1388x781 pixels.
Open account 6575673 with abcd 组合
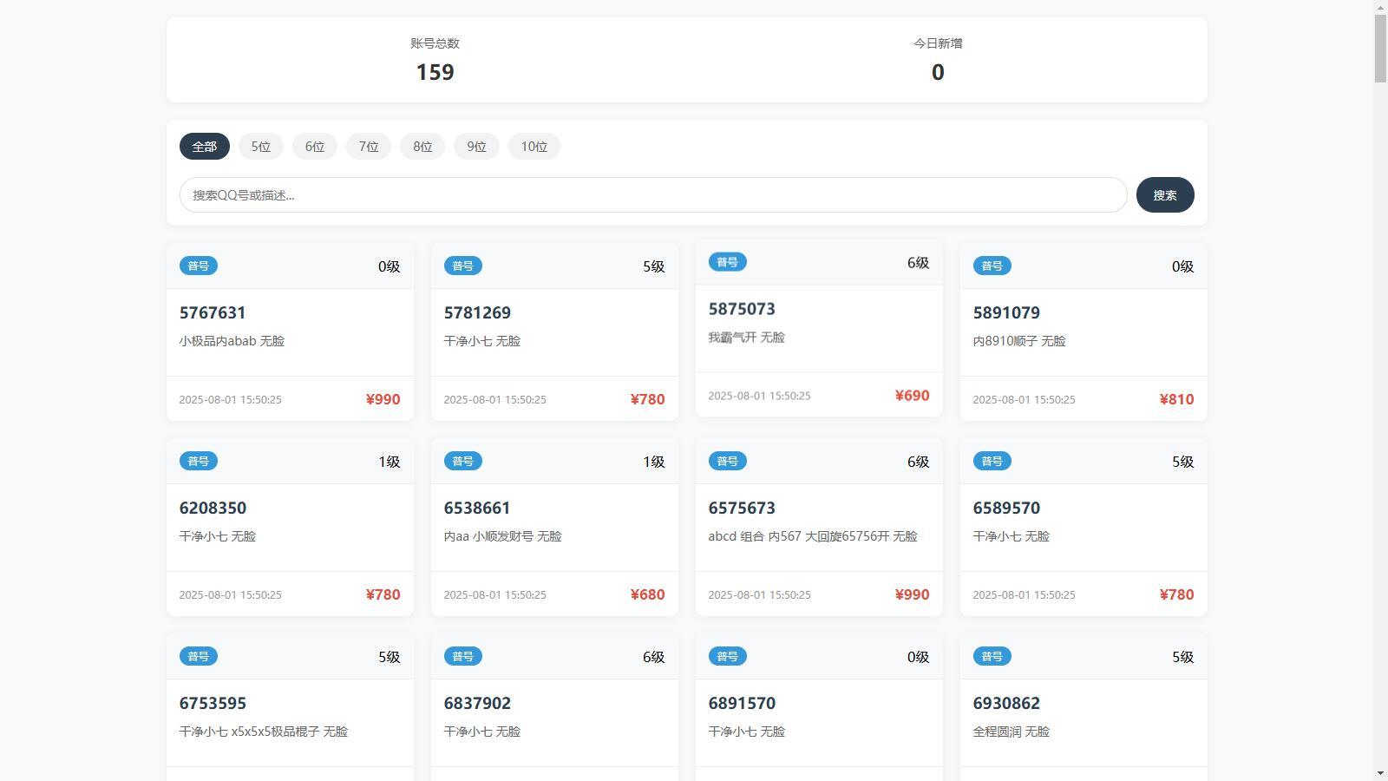(819, 528)
